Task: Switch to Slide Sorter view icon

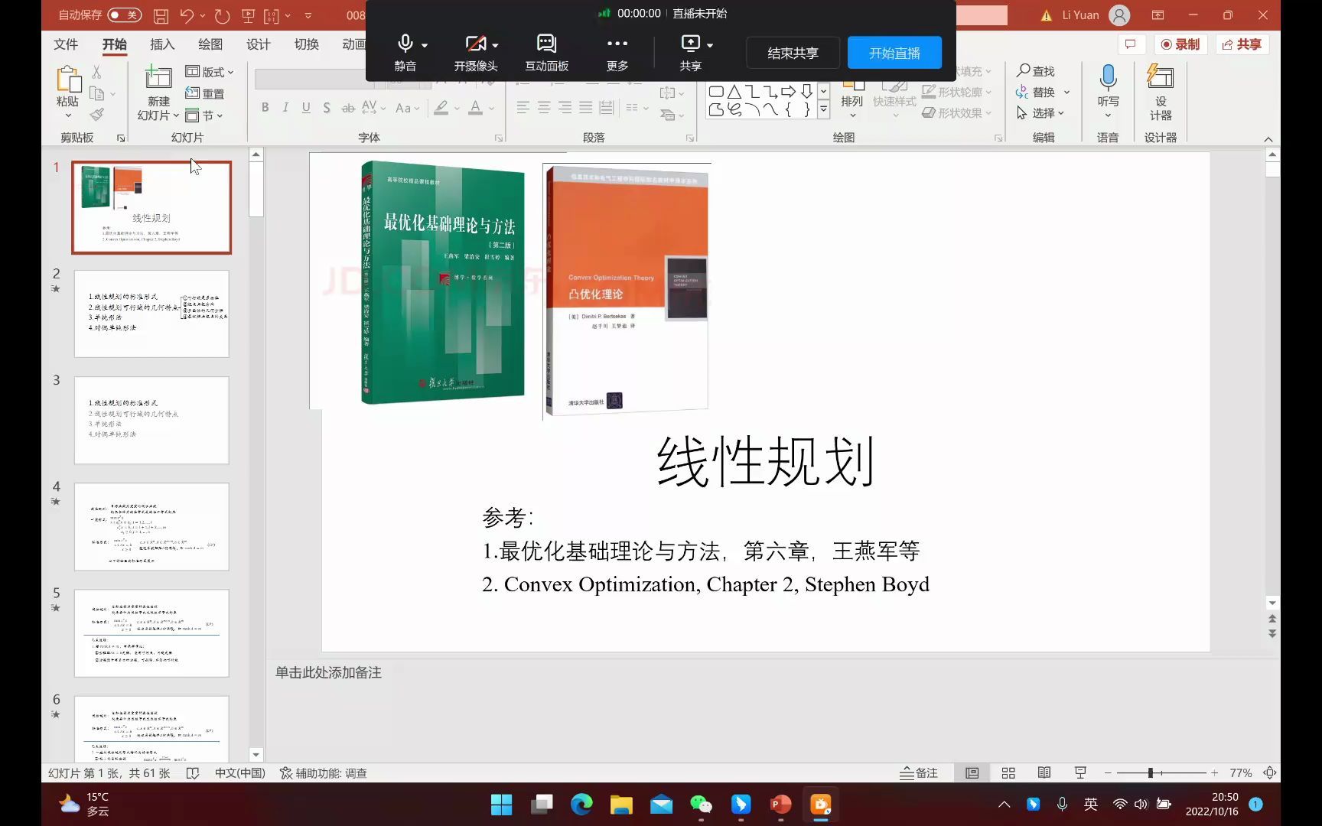Action: [1008, 773]
